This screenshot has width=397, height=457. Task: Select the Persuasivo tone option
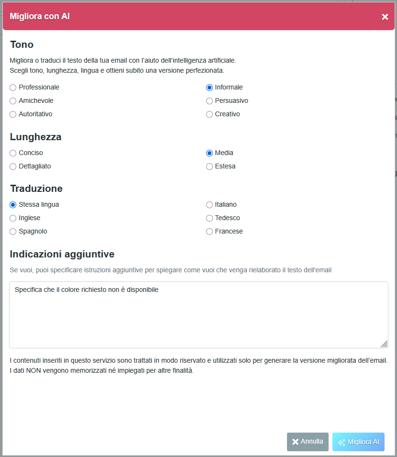coord(209,100)
